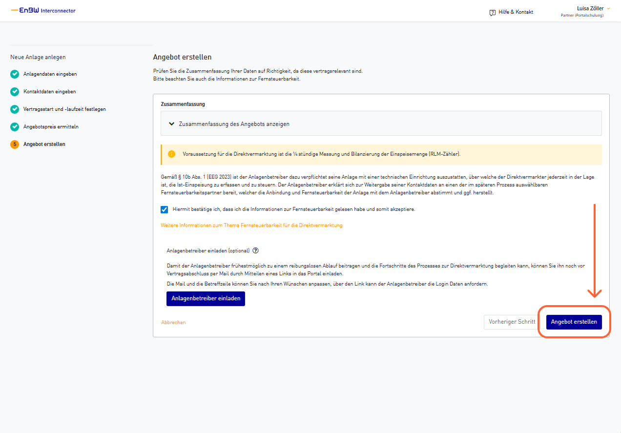Click checkmark icon for Vertragsstart und -laufzeit
Image resolution: width=621 pixels, height=433 pixels.
pos(15,109)
